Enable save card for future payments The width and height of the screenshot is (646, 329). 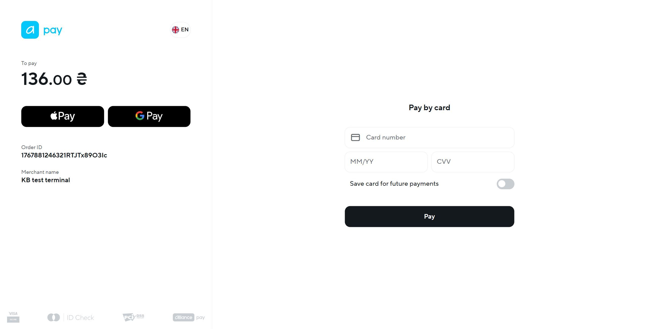pos(505,184)
